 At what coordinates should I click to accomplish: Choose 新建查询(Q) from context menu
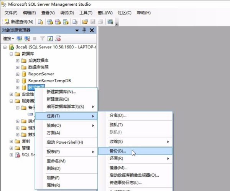pos(66,99)
